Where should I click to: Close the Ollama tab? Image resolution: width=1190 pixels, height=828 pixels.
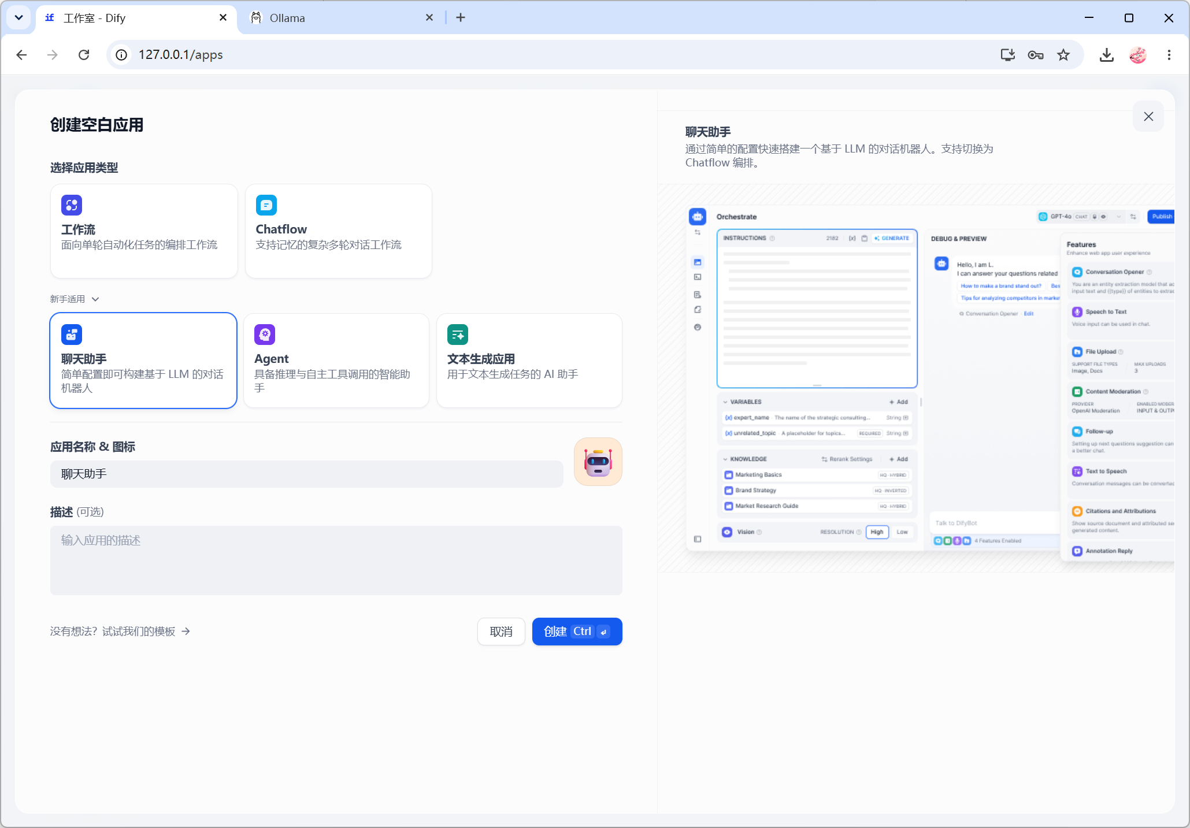point(429,18)
